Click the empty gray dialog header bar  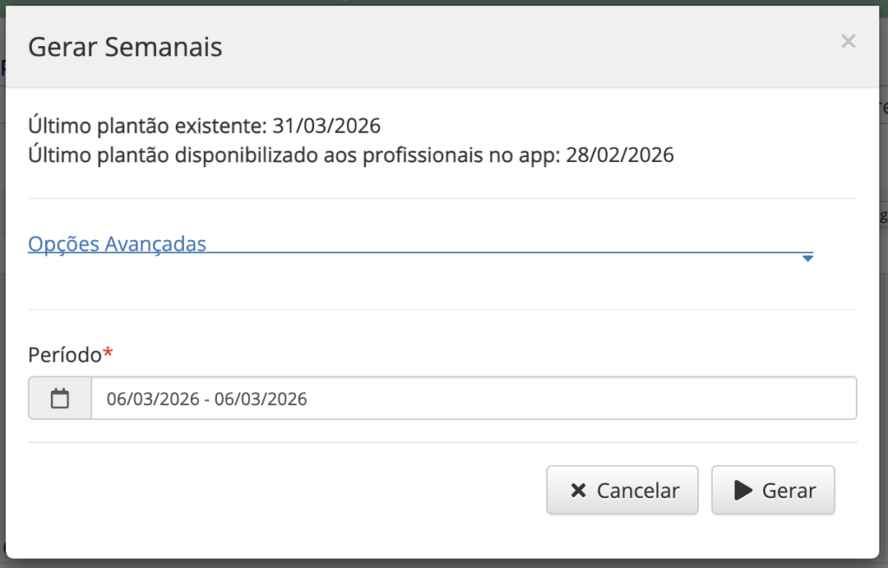click(x=520, y=47)
